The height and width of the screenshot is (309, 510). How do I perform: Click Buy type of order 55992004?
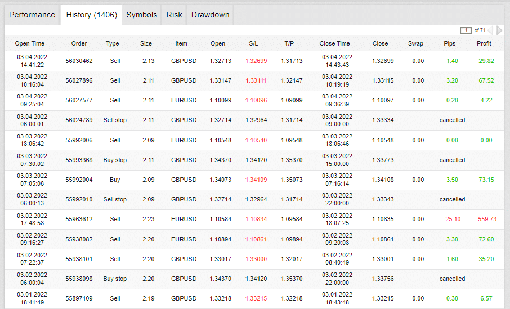[x=115, y=180]
